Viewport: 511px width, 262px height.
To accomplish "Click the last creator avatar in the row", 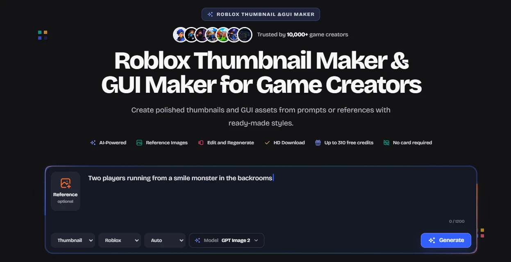I will (x=245, y=35).
